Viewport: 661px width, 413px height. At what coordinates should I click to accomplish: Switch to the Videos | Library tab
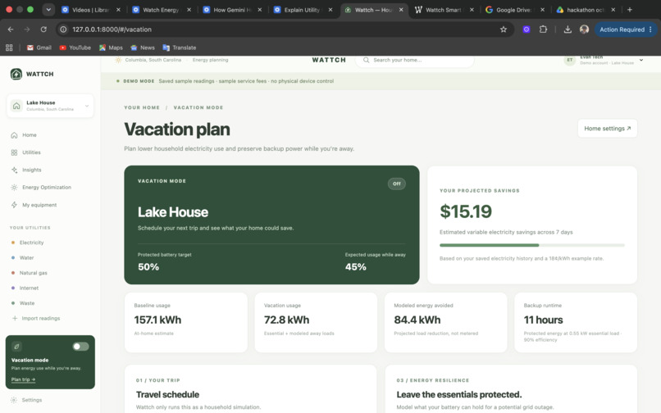(x=91, y=10)
